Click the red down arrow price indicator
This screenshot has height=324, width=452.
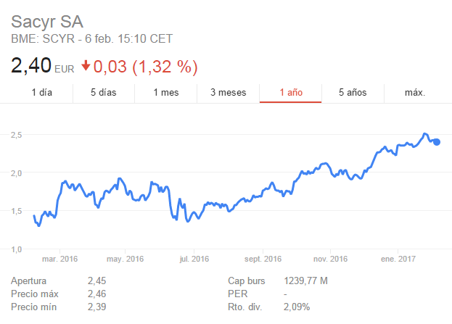(86, 66)
